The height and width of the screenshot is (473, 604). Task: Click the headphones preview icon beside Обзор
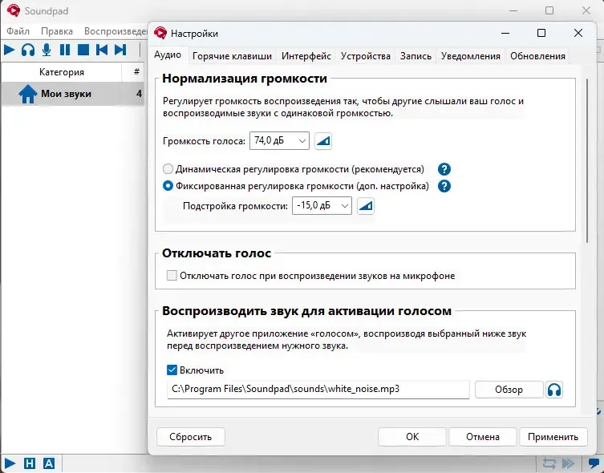[x=554, y=390]
